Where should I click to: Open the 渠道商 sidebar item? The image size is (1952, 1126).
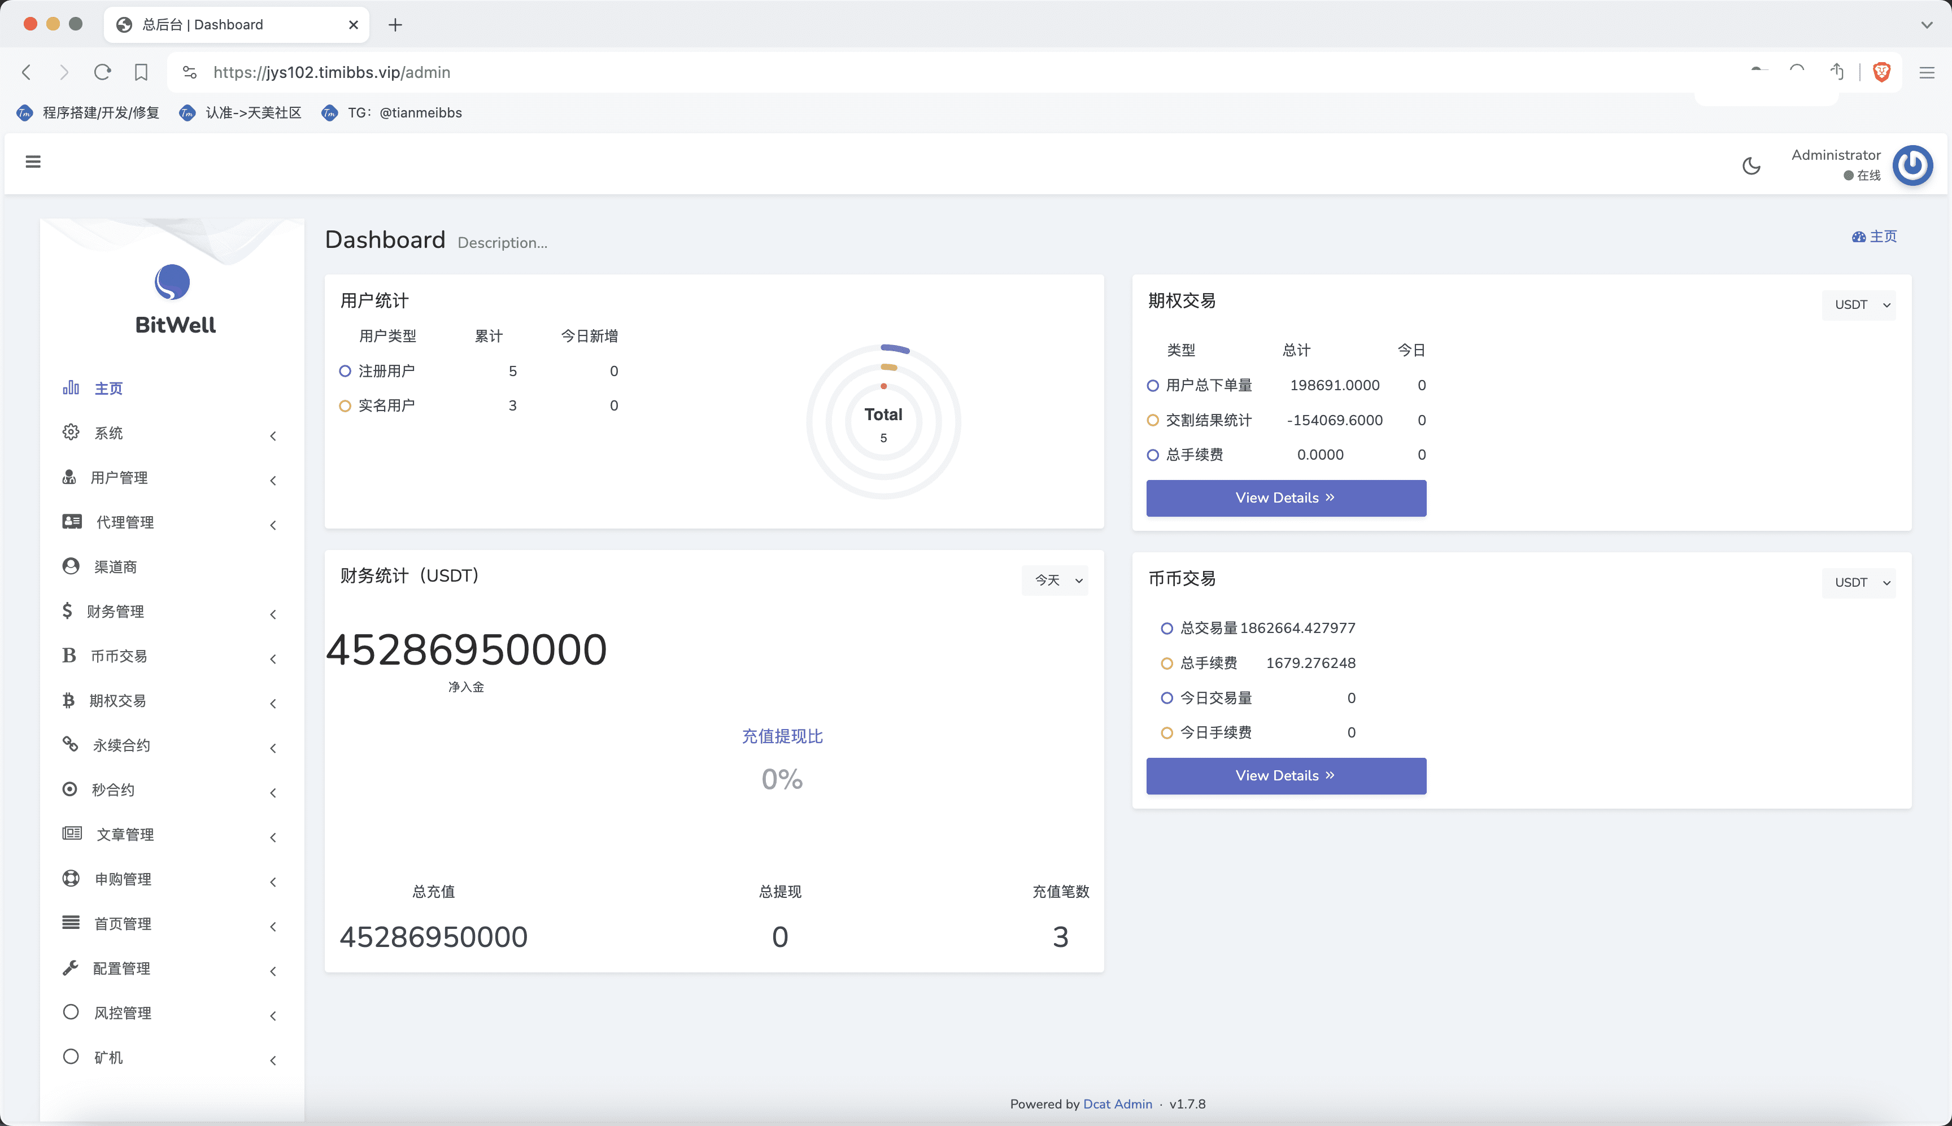pos(115,567)
